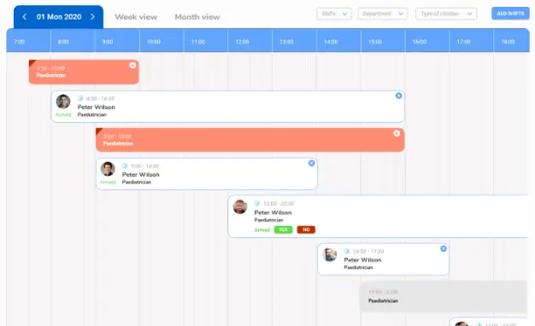Click the 7:00 time column header
Screen dimensions: 535x326
coord(28,42)
